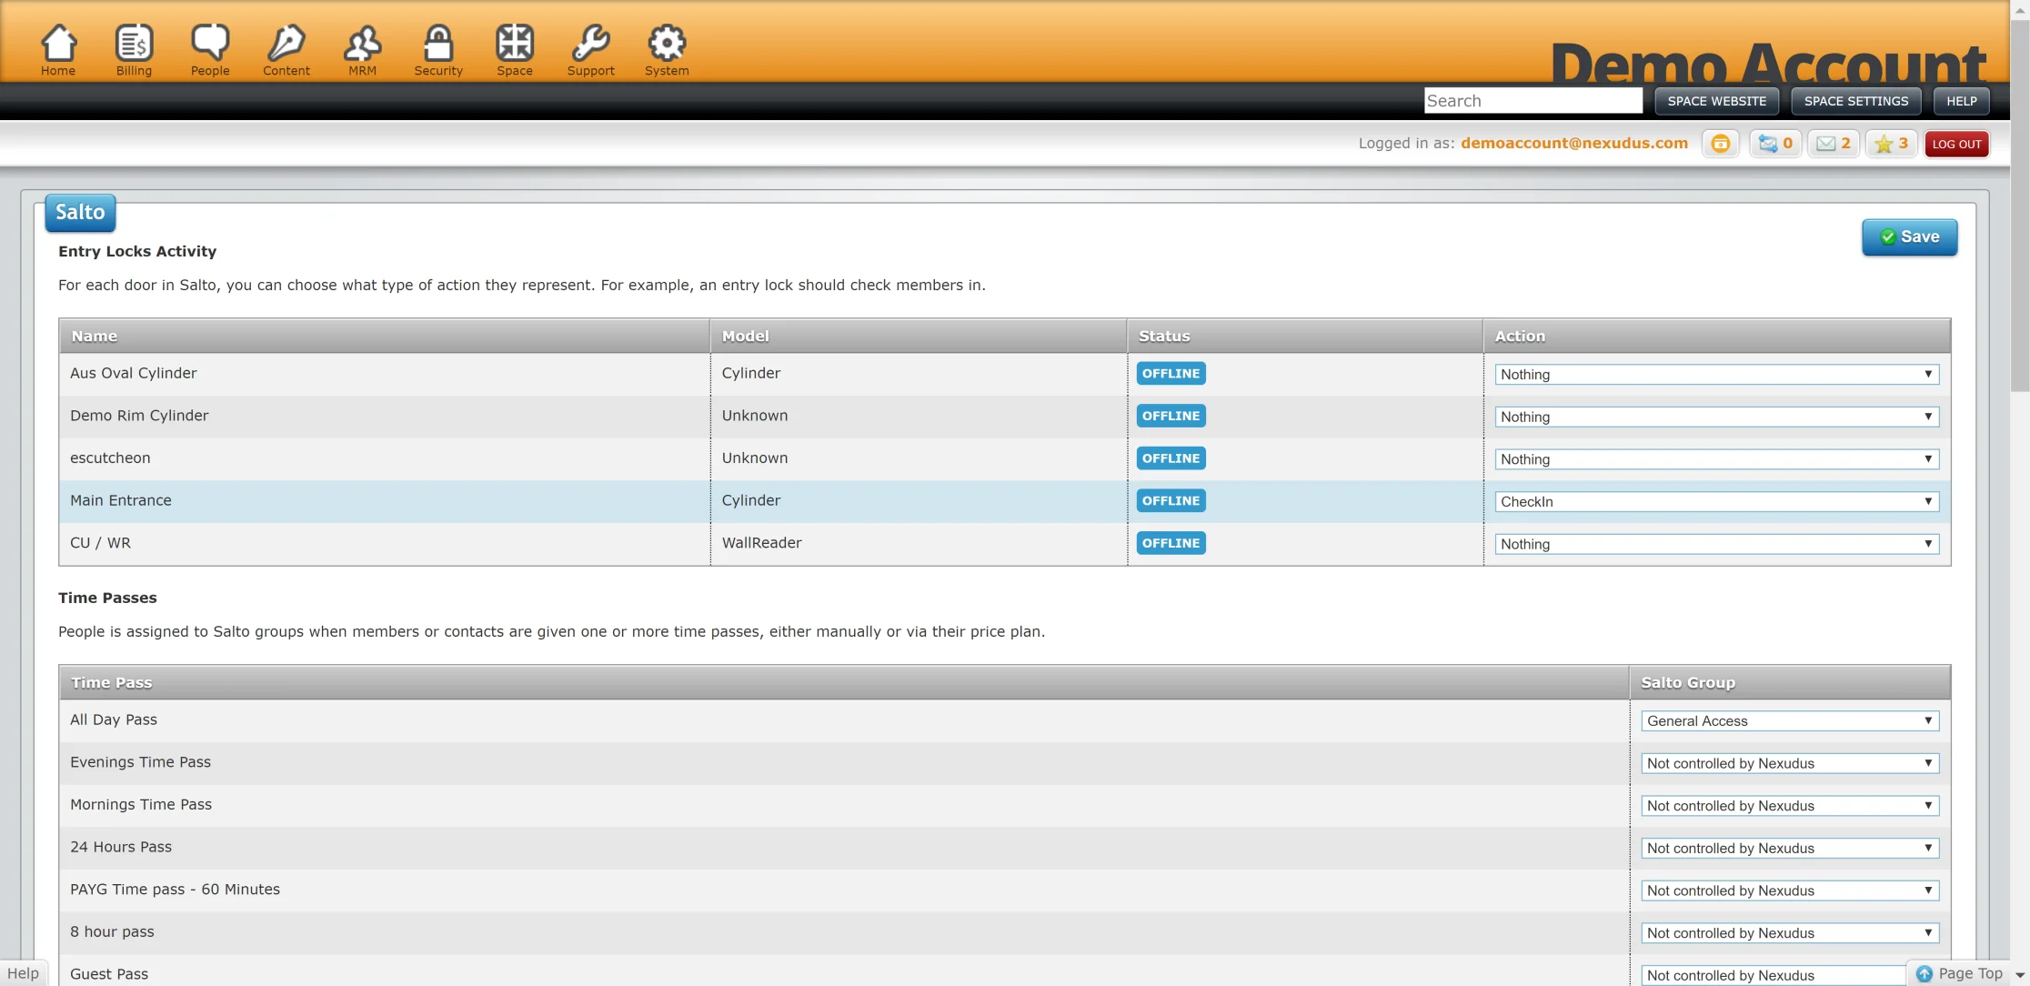Open Action dropdown for Aus Oval Cylinder

[x=1716, y=375]
